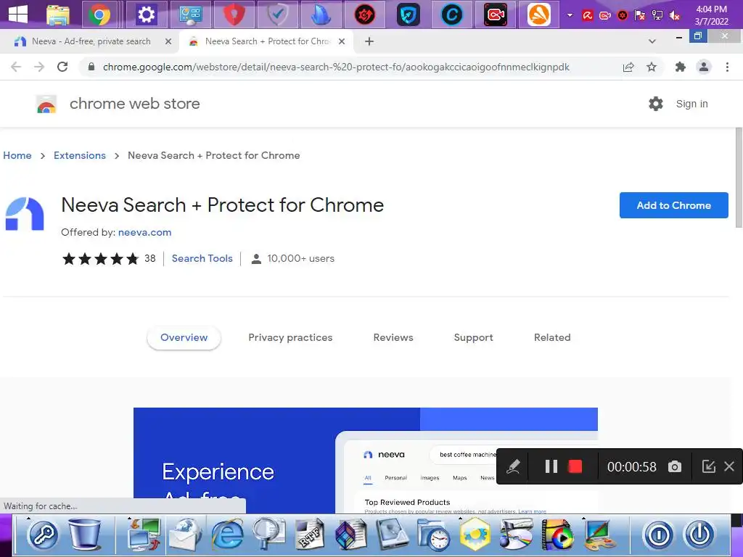Go forward in browser history
The width and height of the screenshot is (743, 557).
[x=39, y=67]
